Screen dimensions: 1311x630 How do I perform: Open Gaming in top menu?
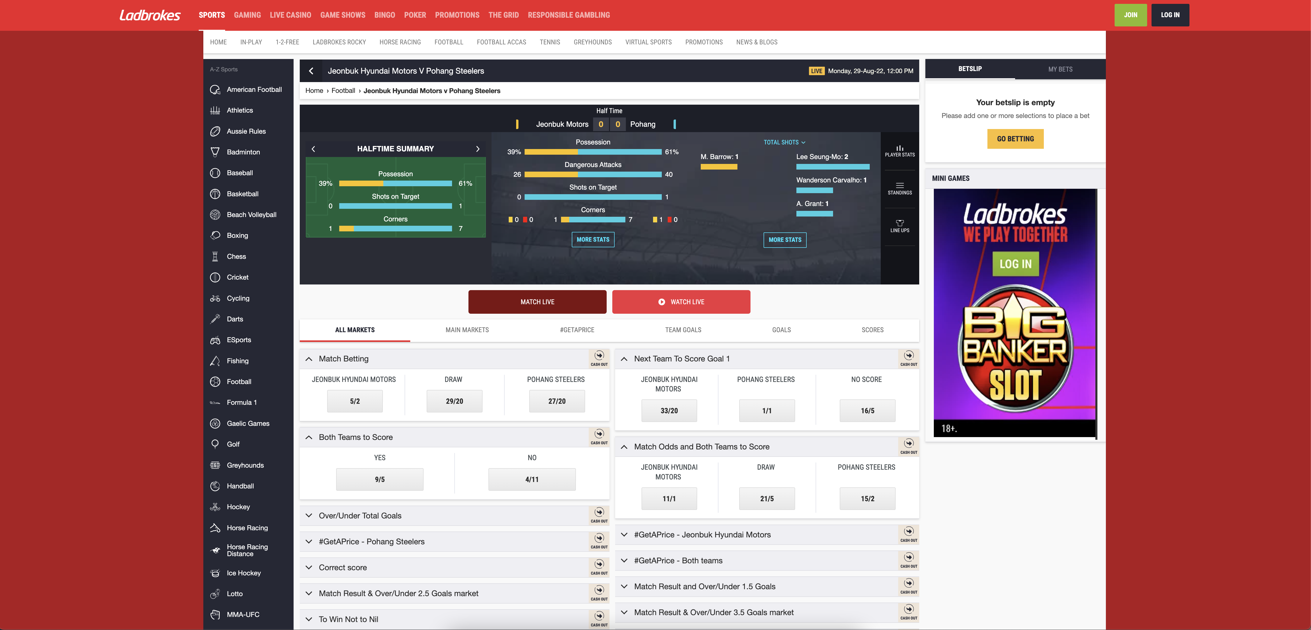[247, 15]
